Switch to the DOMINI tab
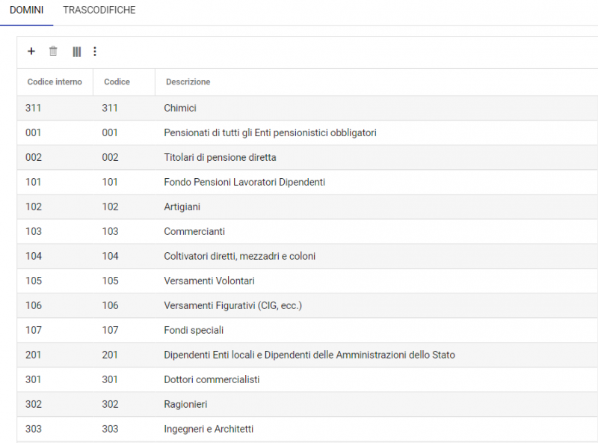 26,11
